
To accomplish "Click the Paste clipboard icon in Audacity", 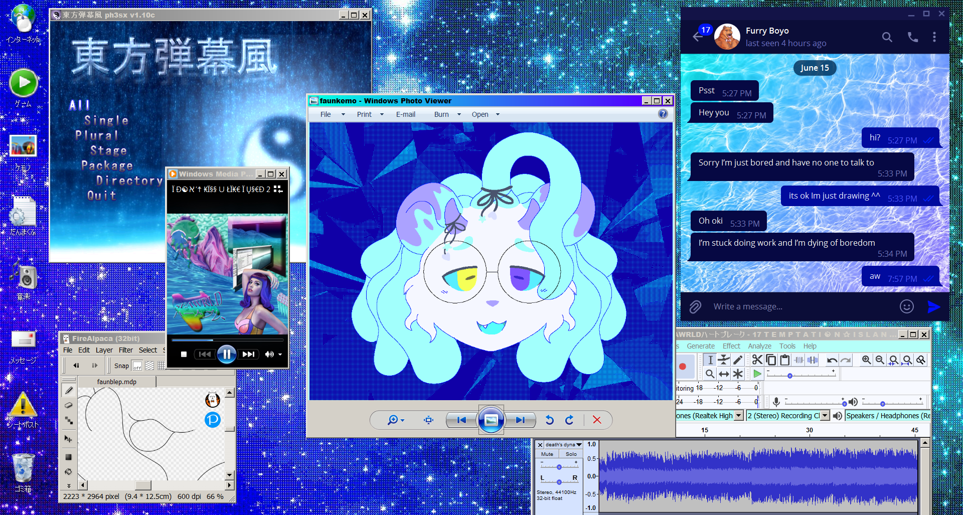I will click(784, 360).
